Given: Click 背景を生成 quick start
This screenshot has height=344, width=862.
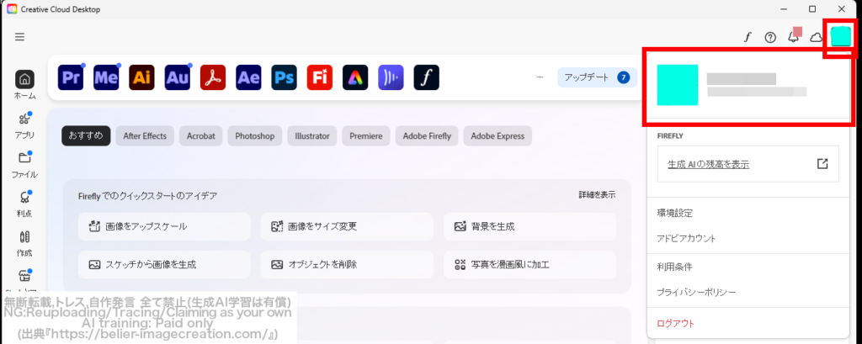Looking at the screenshot, I should (x=529, y=226).
